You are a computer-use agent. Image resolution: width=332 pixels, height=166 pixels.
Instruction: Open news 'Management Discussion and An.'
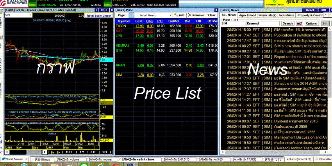pyautogui.click(x=300, y=137)
